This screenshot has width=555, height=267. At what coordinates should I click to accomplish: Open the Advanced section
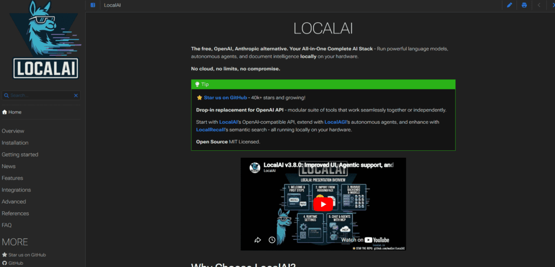[x=14, y=202]
